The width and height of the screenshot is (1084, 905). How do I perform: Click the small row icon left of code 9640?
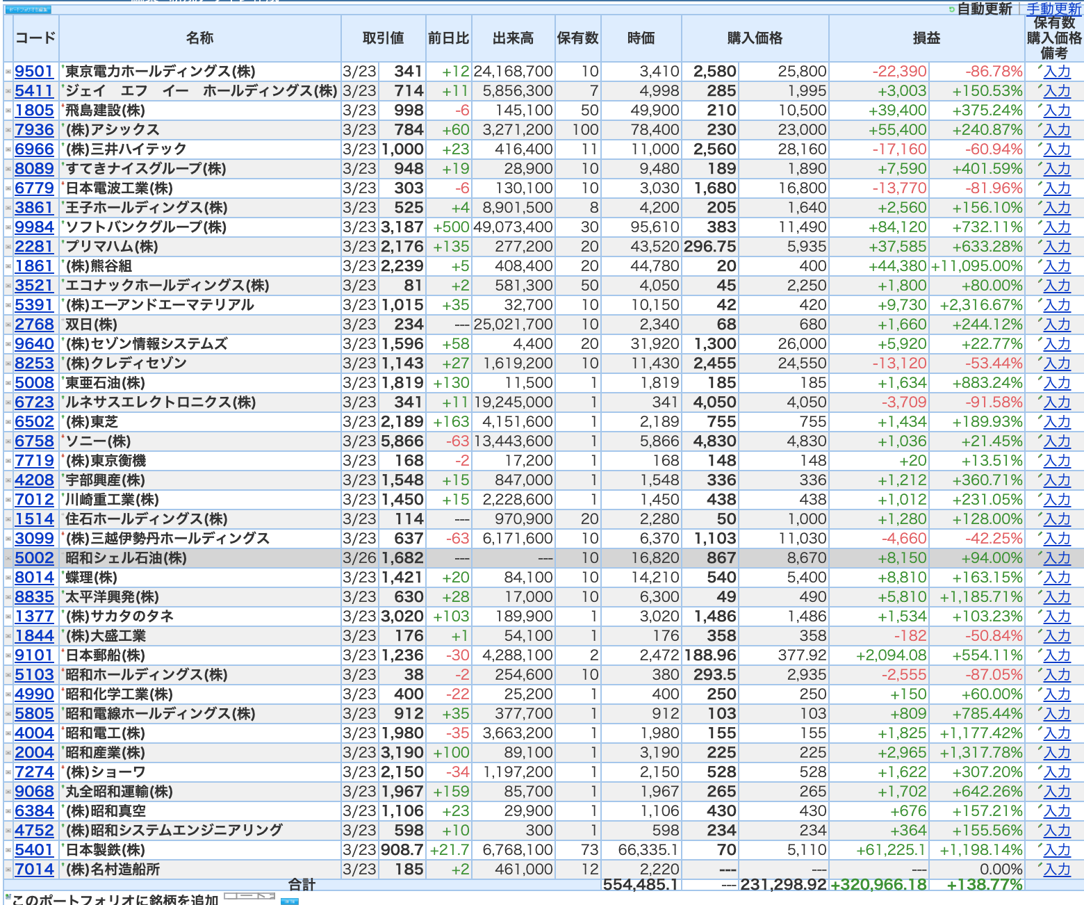click(x=8, y=344)
